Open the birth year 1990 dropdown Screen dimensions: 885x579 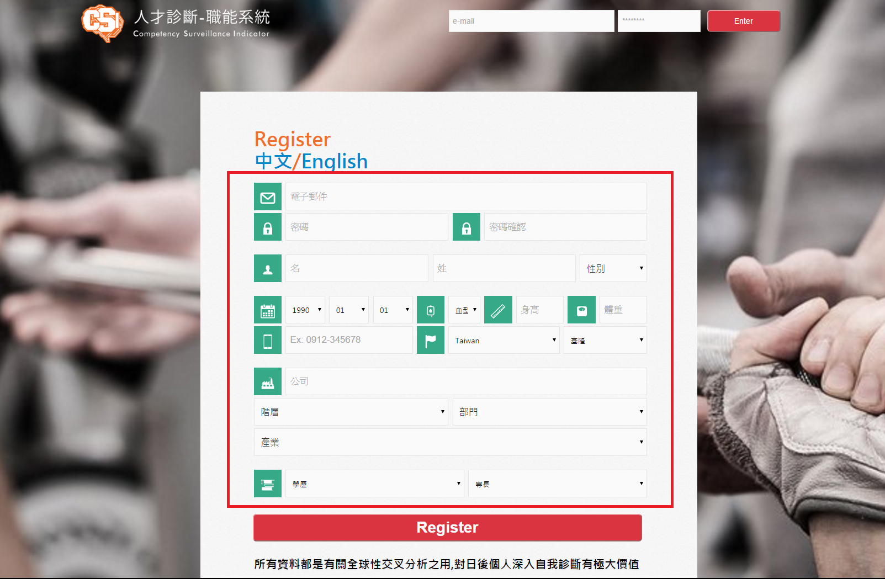pos(305,310)
